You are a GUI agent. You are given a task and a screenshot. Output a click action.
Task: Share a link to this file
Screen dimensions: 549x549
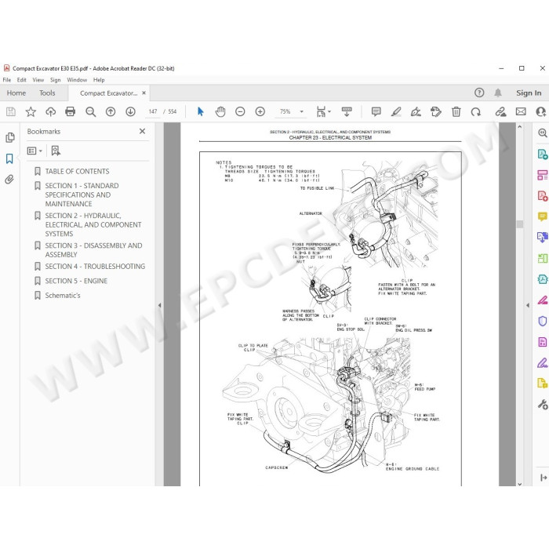500,111
